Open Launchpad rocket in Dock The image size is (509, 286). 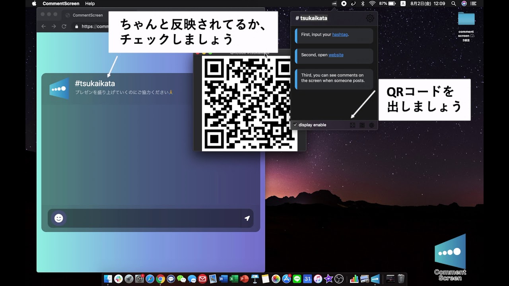pos(129,279)
